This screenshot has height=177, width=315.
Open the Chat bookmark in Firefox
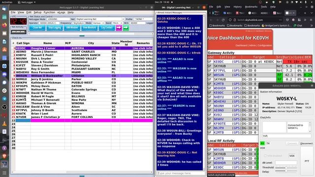(298, 26)
